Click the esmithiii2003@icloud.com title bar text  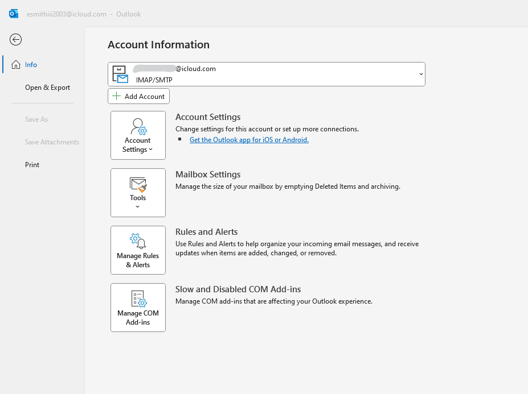pos(67,14)
